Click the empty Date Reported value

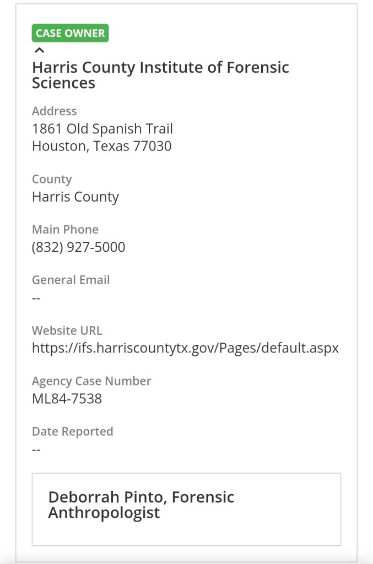(36, 449)
